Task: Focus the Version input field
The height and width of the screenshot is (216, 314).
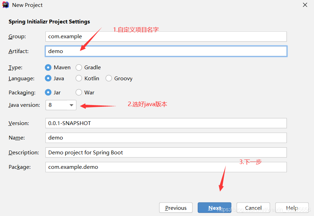Action: pos(166,123)
